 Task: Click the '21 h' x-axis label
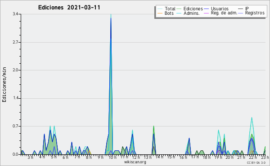click(241, 157)
